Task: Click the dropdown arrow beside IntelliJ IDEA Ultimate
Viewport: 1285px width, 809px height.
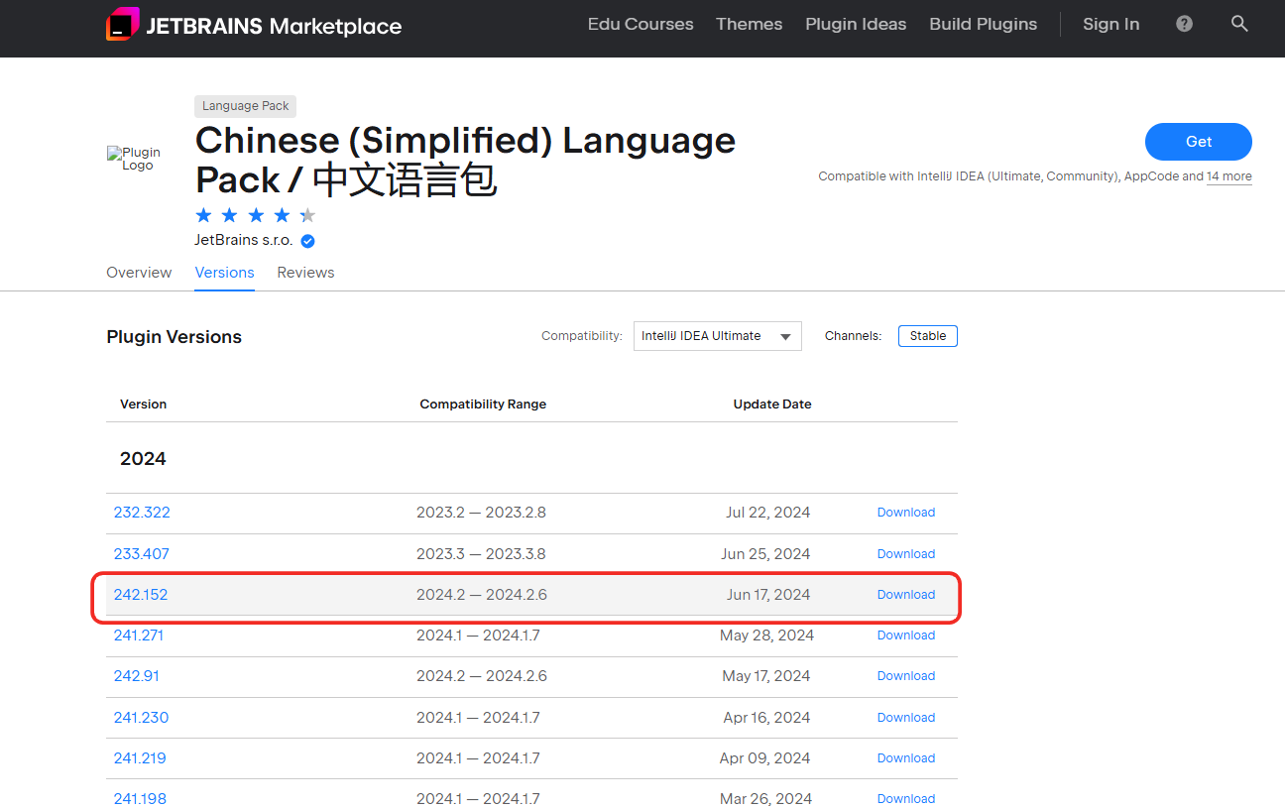Action: pyautogui.click(x=786, y=336)
